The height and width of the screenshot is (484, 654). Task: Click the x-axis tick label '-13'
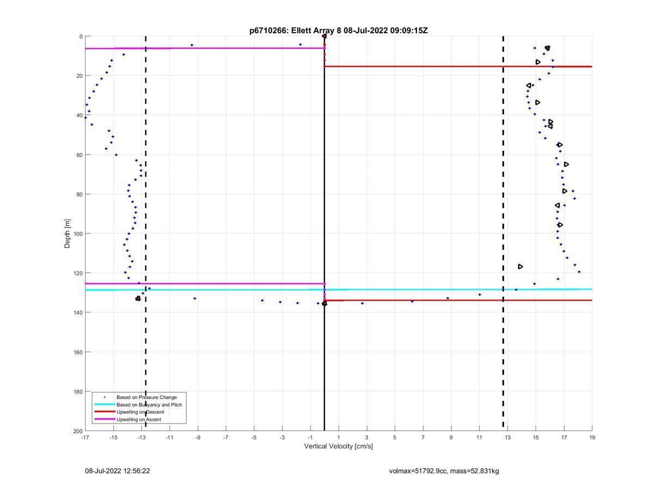141,437
